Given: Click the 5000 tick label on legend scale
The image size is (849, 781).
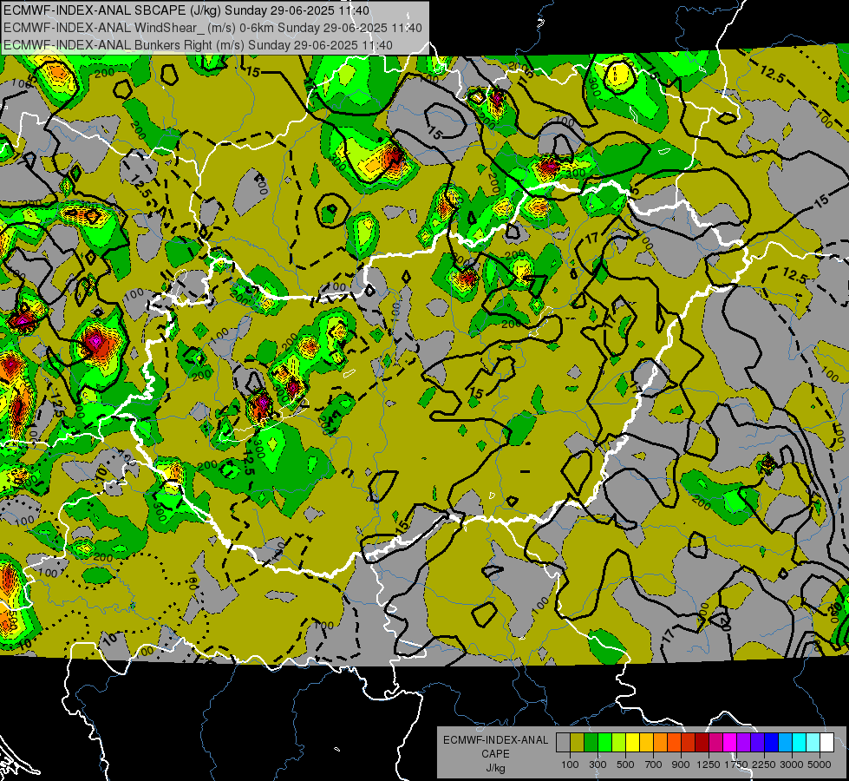Looking at the screenshot, I should (820, 765).
